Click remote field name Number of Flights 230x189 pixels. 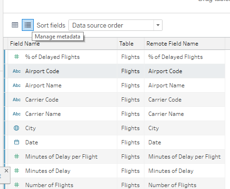pyautogui.click(x=172, y=185)
